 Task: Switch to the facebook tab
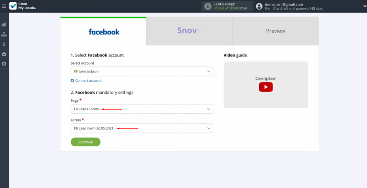coord(104,32)
